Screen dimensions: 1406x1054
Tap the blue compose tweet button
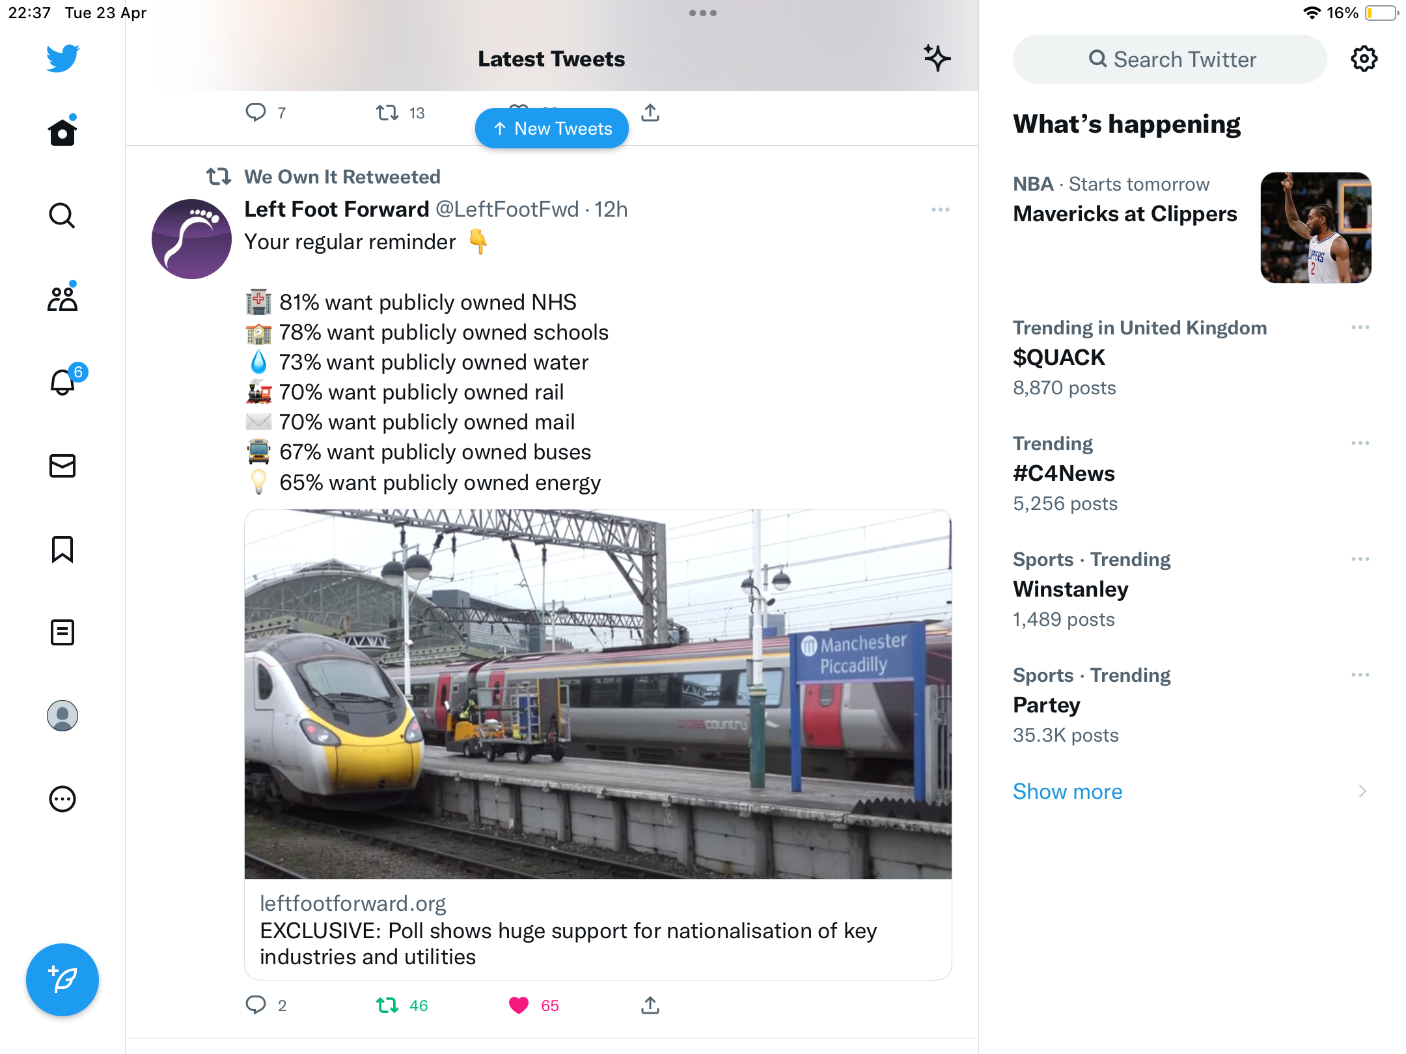pyautogui.click(x=62, y=980)
